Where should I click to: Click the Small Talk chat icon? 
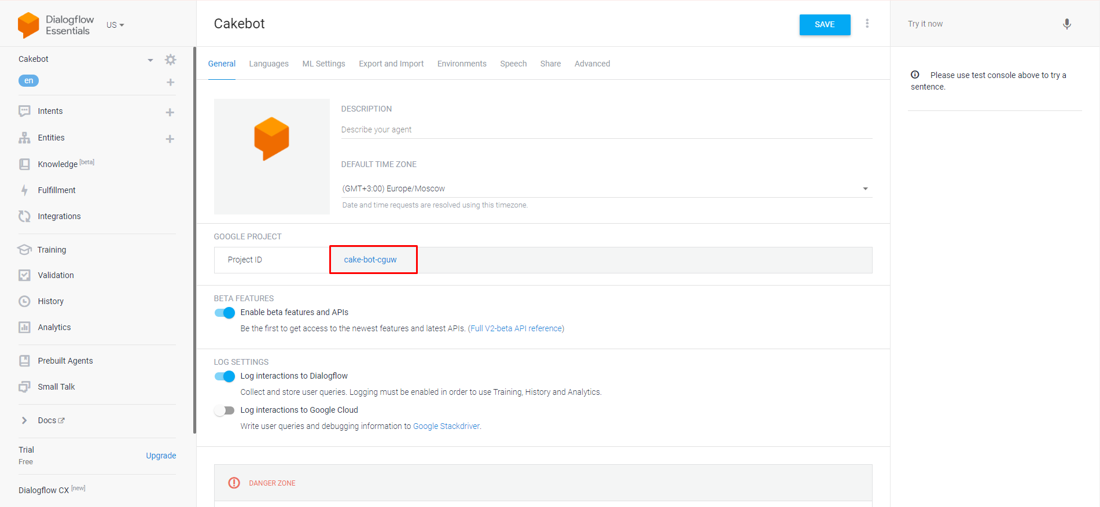tap(24, 387)
